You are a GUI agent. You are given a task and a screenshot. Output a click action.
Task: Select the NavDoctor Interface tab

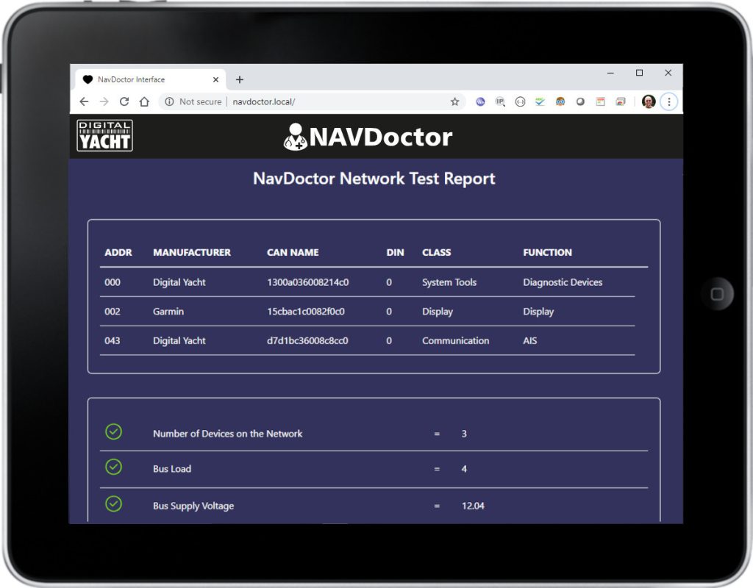140,79
